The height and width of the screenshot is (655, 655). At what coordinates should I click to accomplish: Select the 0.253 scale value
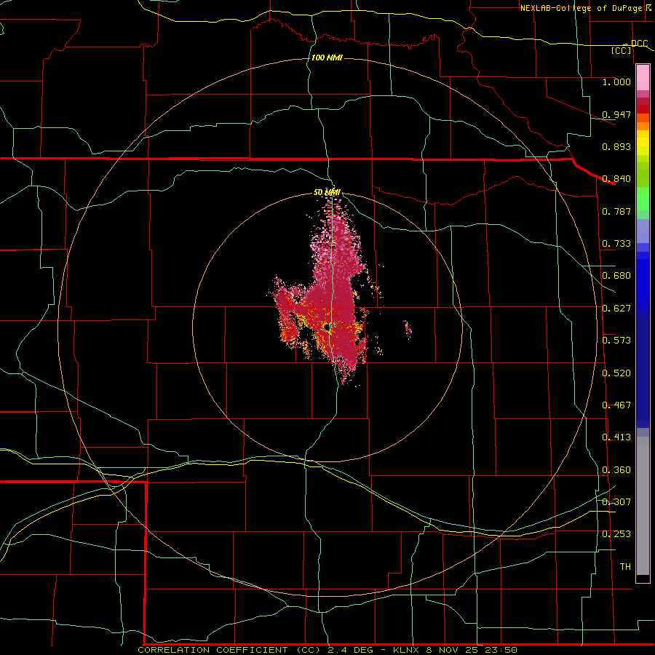click(x=616, y=534)
